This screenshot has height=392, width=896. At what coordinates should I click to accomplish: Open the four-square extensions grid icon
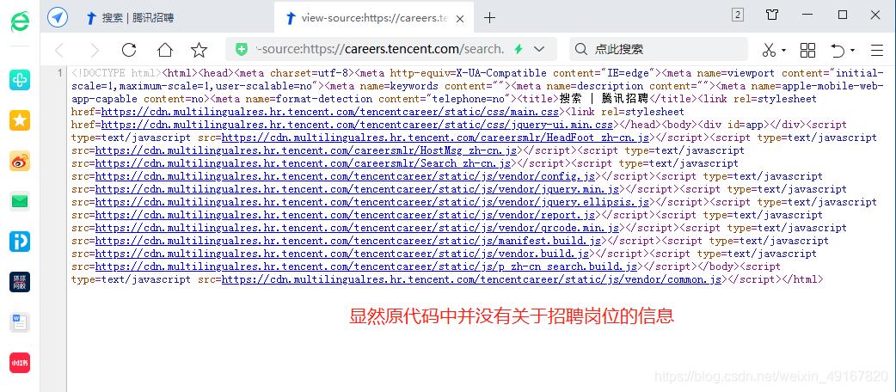click(807, 50)
